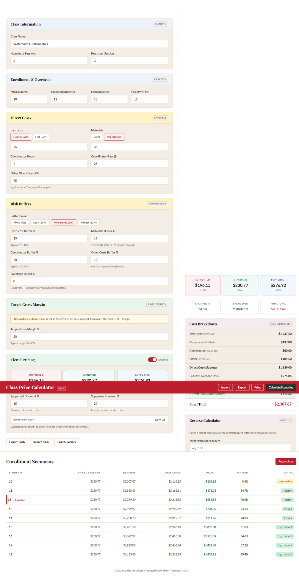Viewport: 299px width, 576px height.
Task: Click the Export button in red header
Action: click(242, 388)
